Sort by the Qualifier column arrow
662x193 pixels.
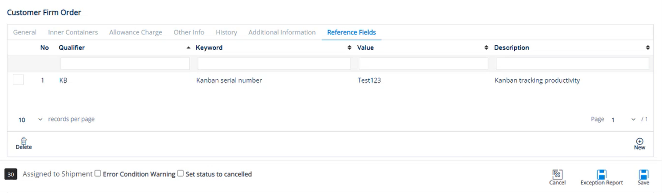pos(189,47)
